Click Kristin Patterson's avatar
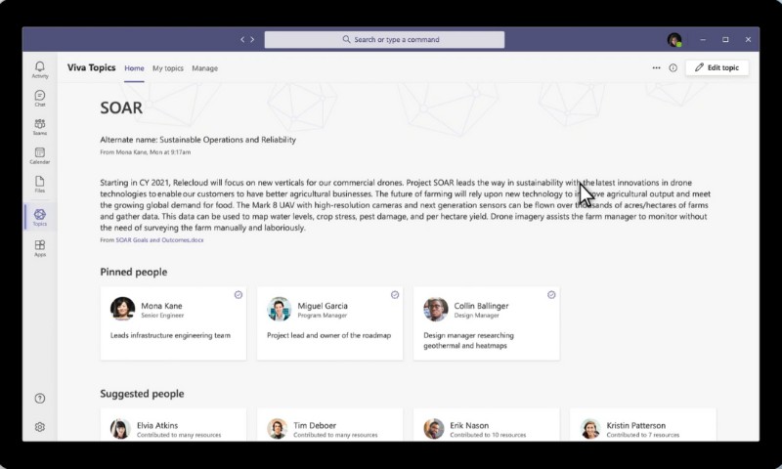The image size is (782, 469). click(590, 429)
